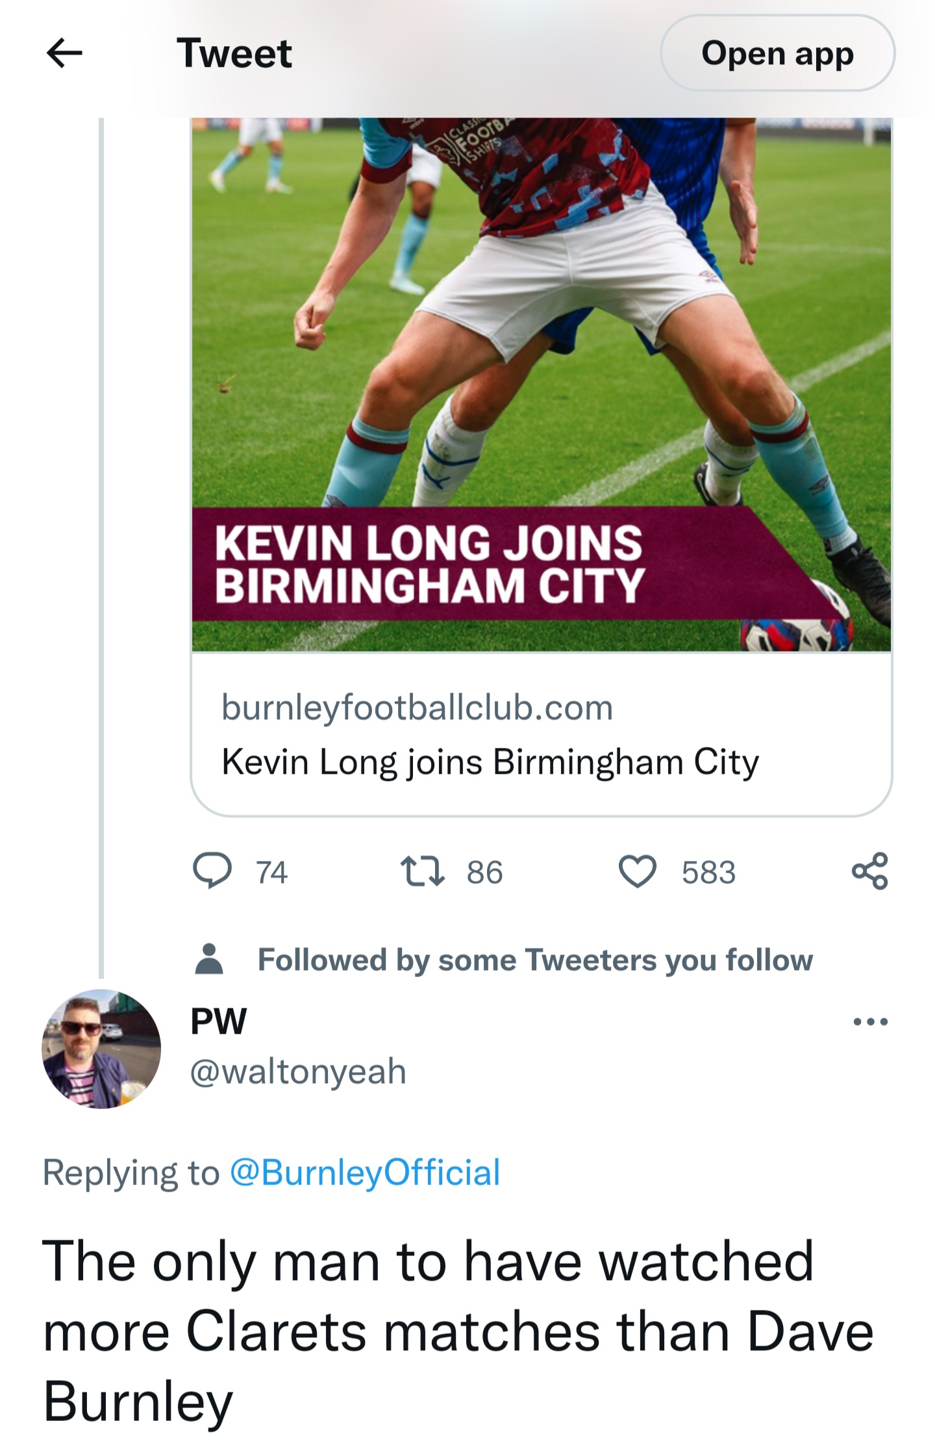Image resolution: width=935 pixels, height=1445 pixels.
Task: Go back using the left arrow
Action: pos(64,53)
